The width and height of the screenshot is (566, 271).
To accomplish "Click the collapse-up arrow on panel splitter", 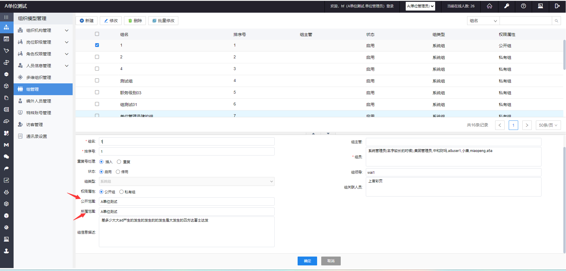I will click(313, 133).
